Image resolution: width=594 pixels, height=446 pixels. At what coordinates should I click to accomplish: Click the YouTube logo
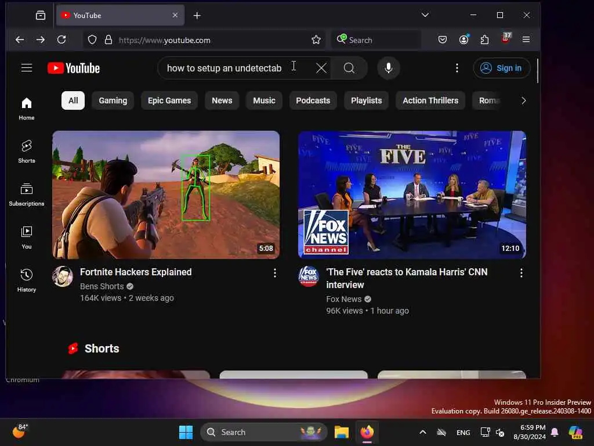coord(74,69)
